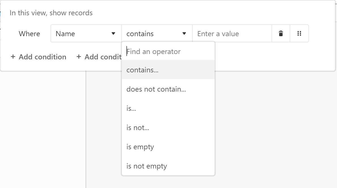
Task: Click the "Where" conjunction label
Action: click(29, 34)
